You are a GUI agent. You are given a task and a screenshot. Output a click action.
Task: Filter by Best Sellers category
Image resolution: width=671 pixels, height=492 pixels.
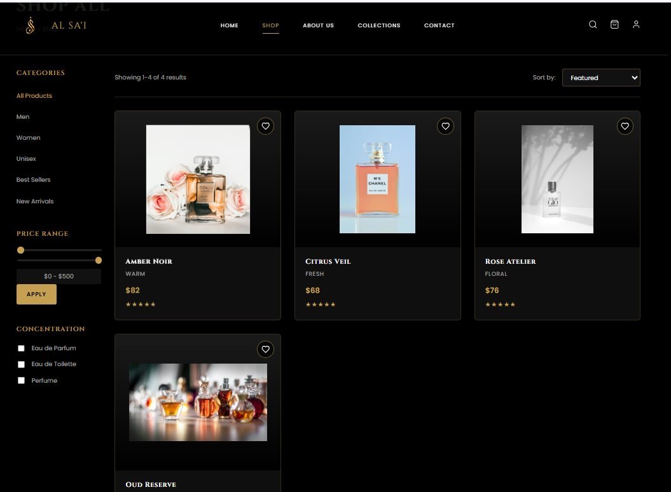tap(33, 180)
